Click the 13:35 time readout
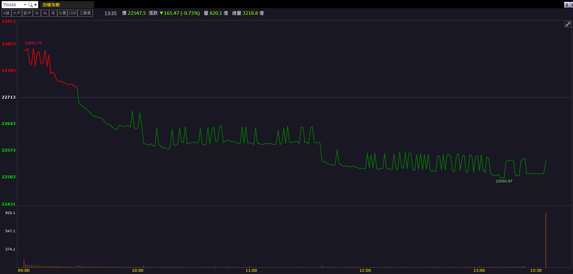Screen dimensions: 573x274 point(110,13)
